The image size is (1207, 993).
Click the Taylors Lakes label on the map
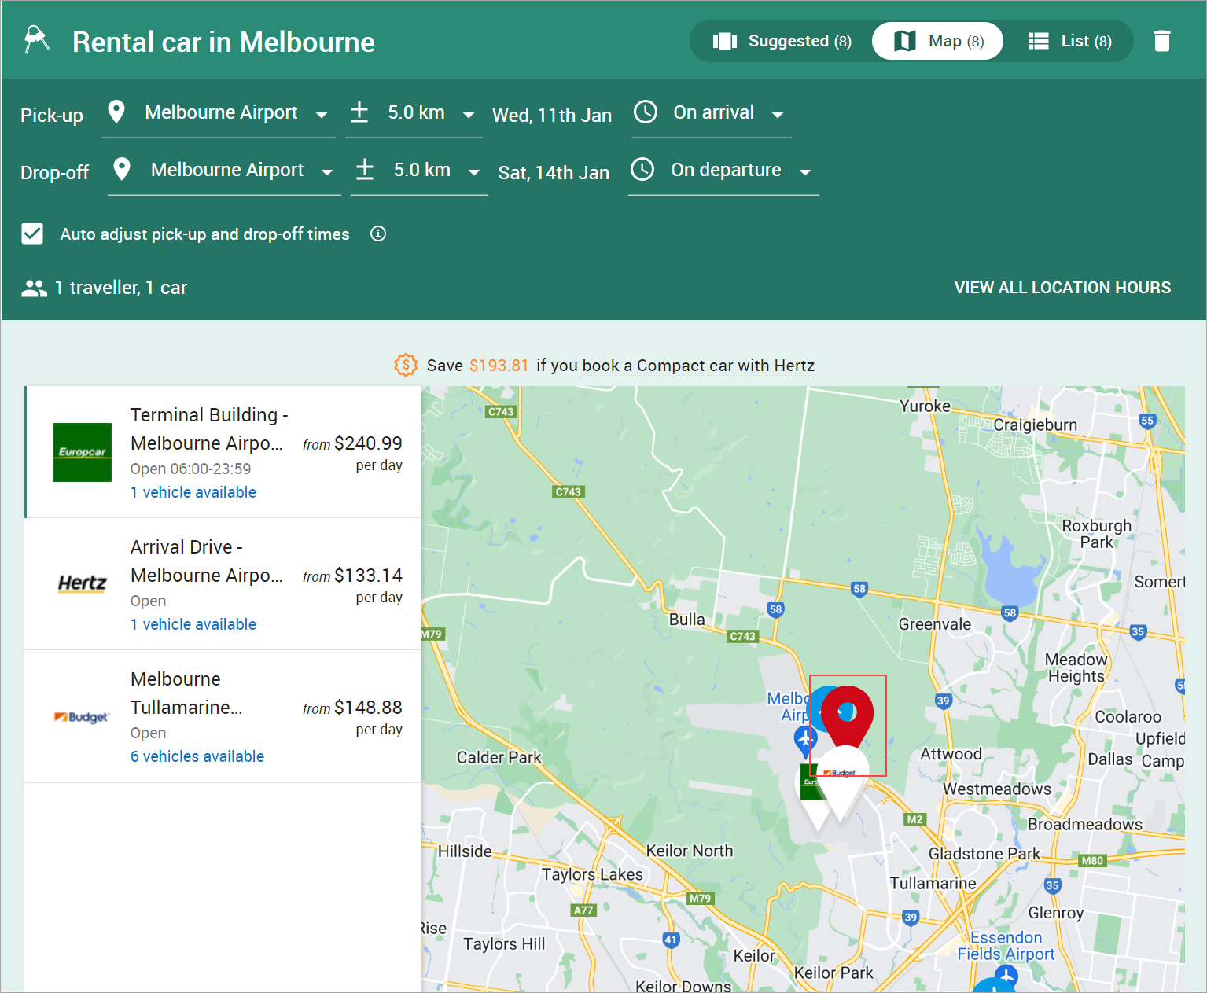tap(592, 874)
